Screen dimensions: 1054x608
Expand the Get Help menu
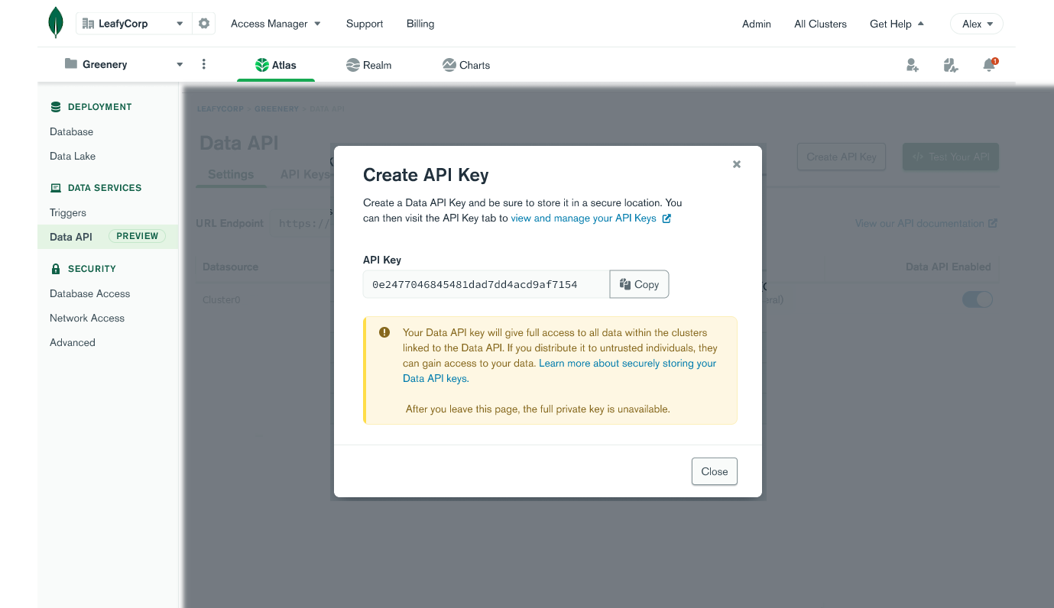point(897,24)
